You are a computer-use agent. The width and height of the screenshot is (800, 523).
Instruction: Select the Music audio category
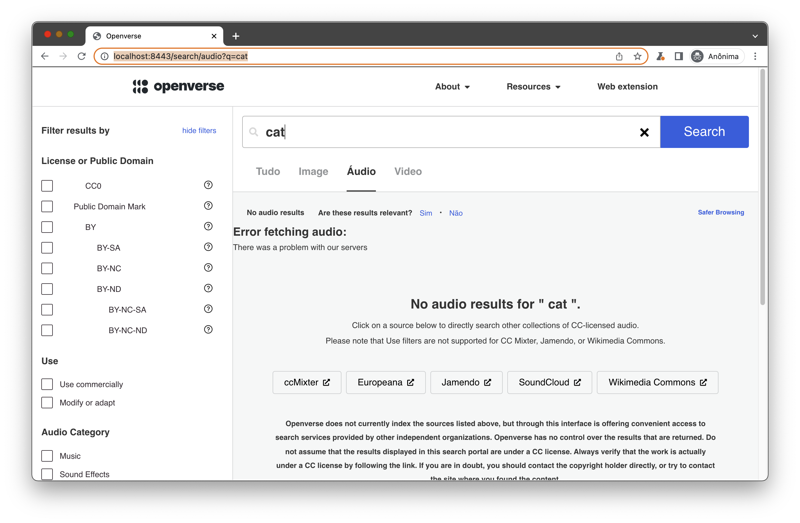(x=47, y=456)
